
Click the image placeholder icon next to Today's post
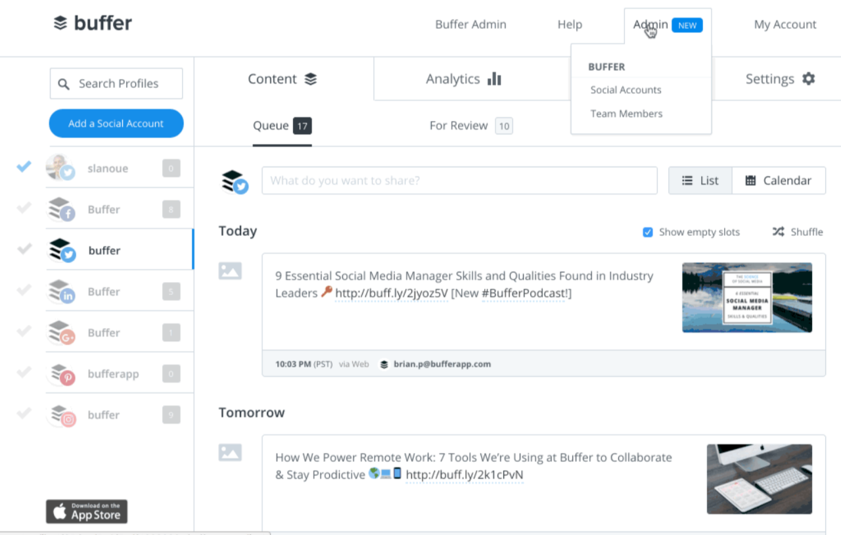230,271
